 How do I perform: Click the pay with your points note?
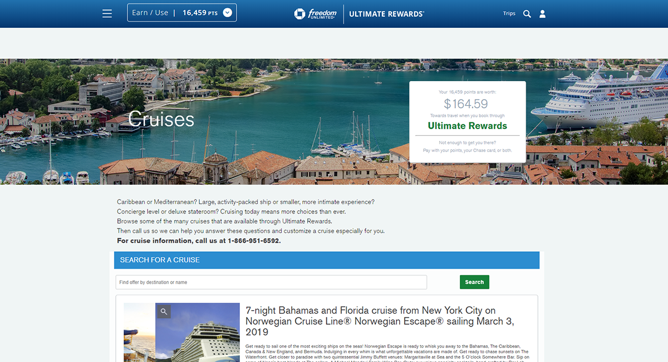(467, 151)
